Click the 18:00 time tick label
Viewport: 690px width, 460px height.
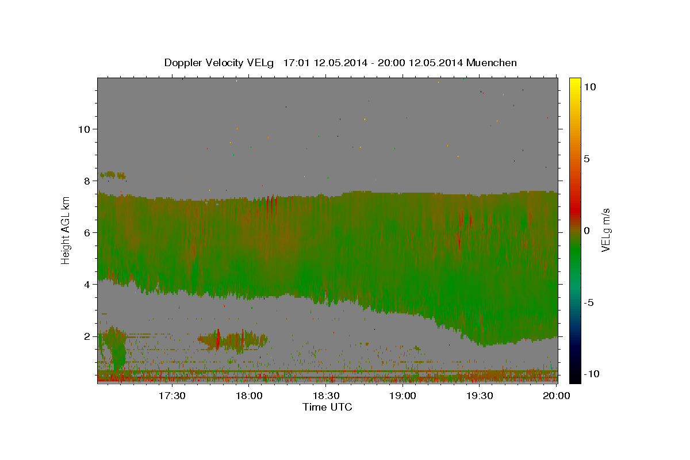pyautogui.click(x=250, y=396)
